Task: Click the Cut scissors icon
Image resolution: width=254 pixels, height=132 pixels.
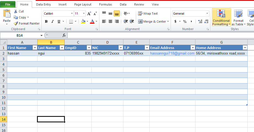Action: click(x=16, y=11)
